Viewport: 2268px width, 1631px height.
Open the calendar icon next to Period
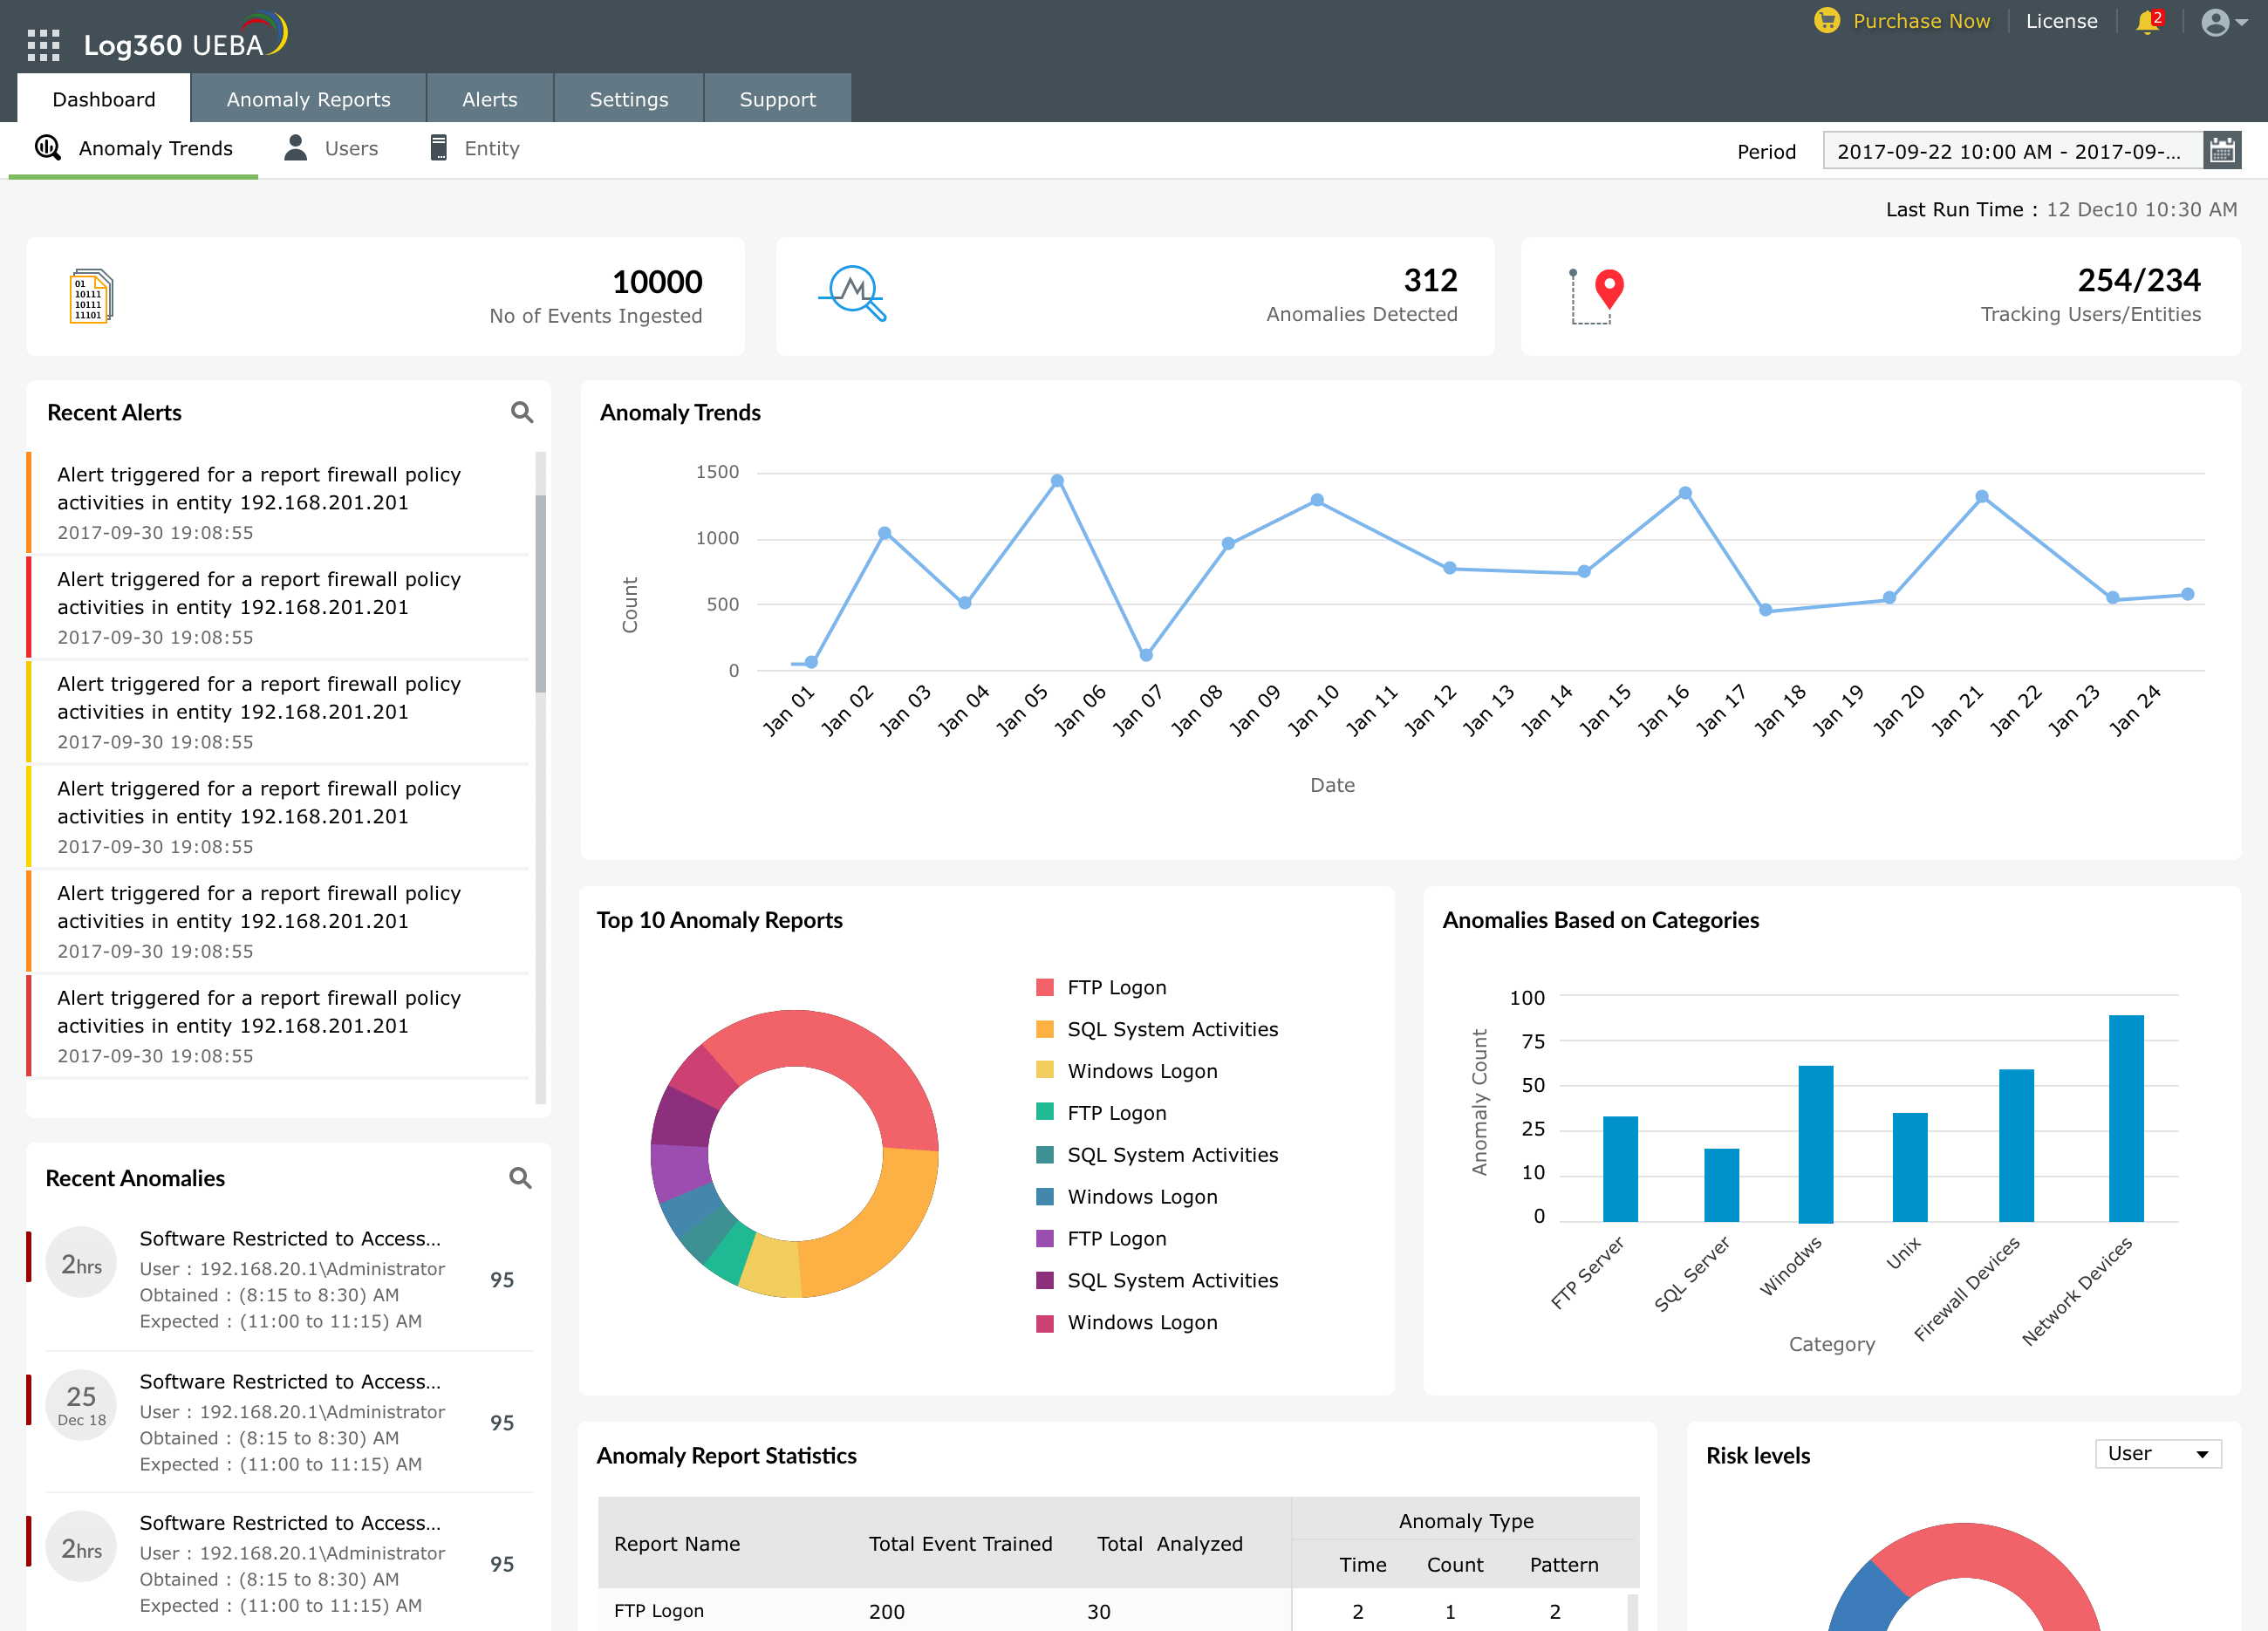click(x=2222, y=150)
